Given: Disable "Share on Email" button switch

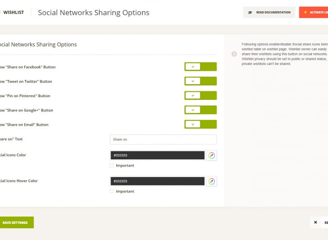Looking at the screenshot, I should pos(200,124).
